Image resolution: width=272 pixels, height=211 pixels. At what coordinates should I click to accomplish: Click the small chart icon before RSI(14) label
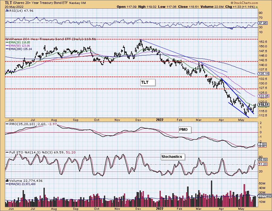tap(7, 11)
